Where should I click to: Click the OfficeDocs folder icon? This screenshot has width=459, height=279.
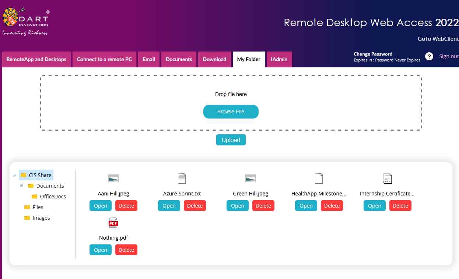click(34, 196)
